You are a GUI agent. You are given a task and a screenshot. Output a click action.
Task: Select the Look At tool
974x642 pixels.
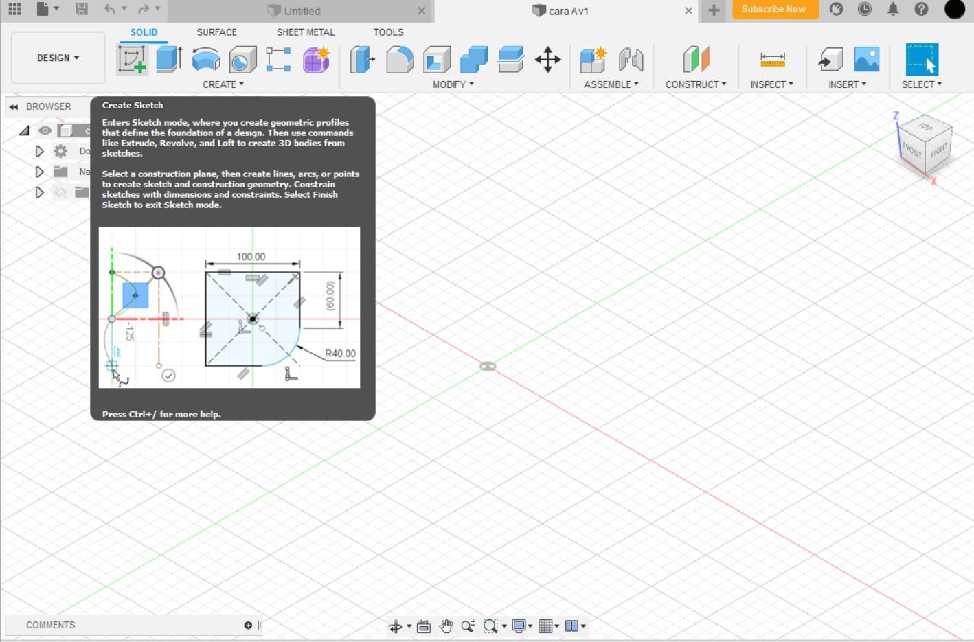424,626
